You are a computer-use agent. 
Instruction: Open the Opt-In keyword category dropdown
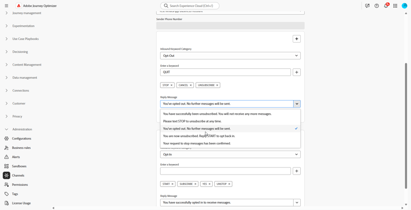[230, 154]
